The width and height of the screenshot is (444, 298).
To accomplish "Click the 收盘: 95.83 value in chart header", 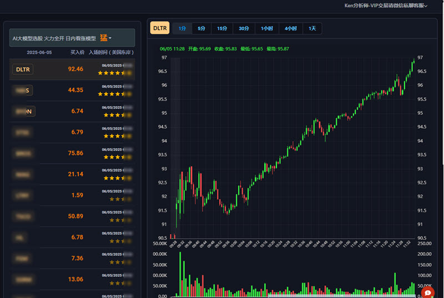I will point(225,49).
